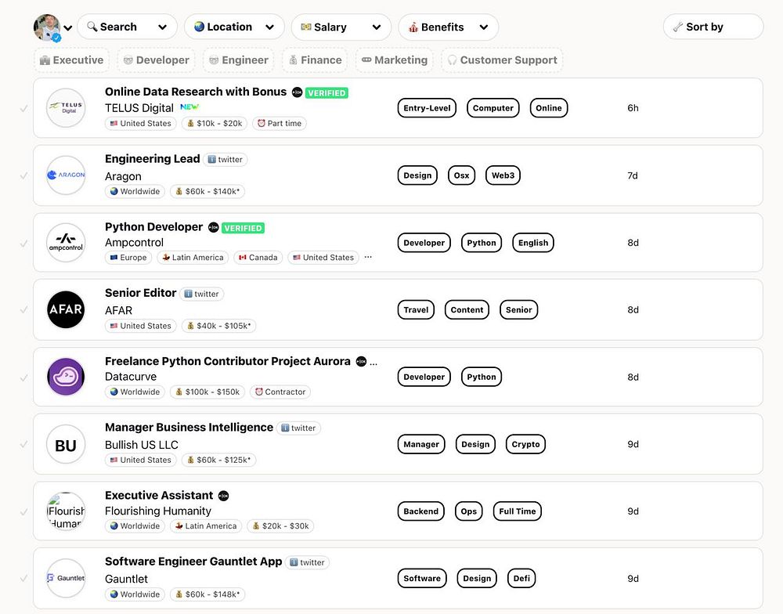
Task: Click the Gauntlet company logo
Action: tap(66, 578)
